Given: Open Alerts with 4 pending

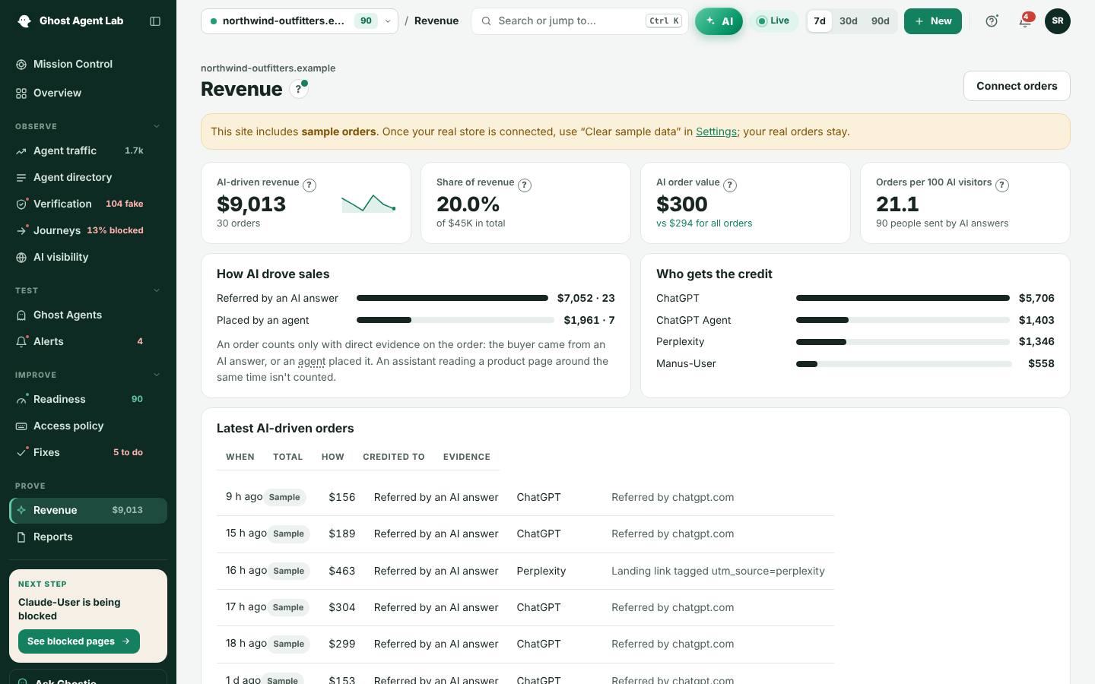Looking at the screenshot, I should coord(88,341).
